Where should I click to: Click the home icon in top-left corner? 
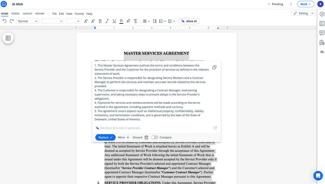pyautogui.click(x=4, y=4)
